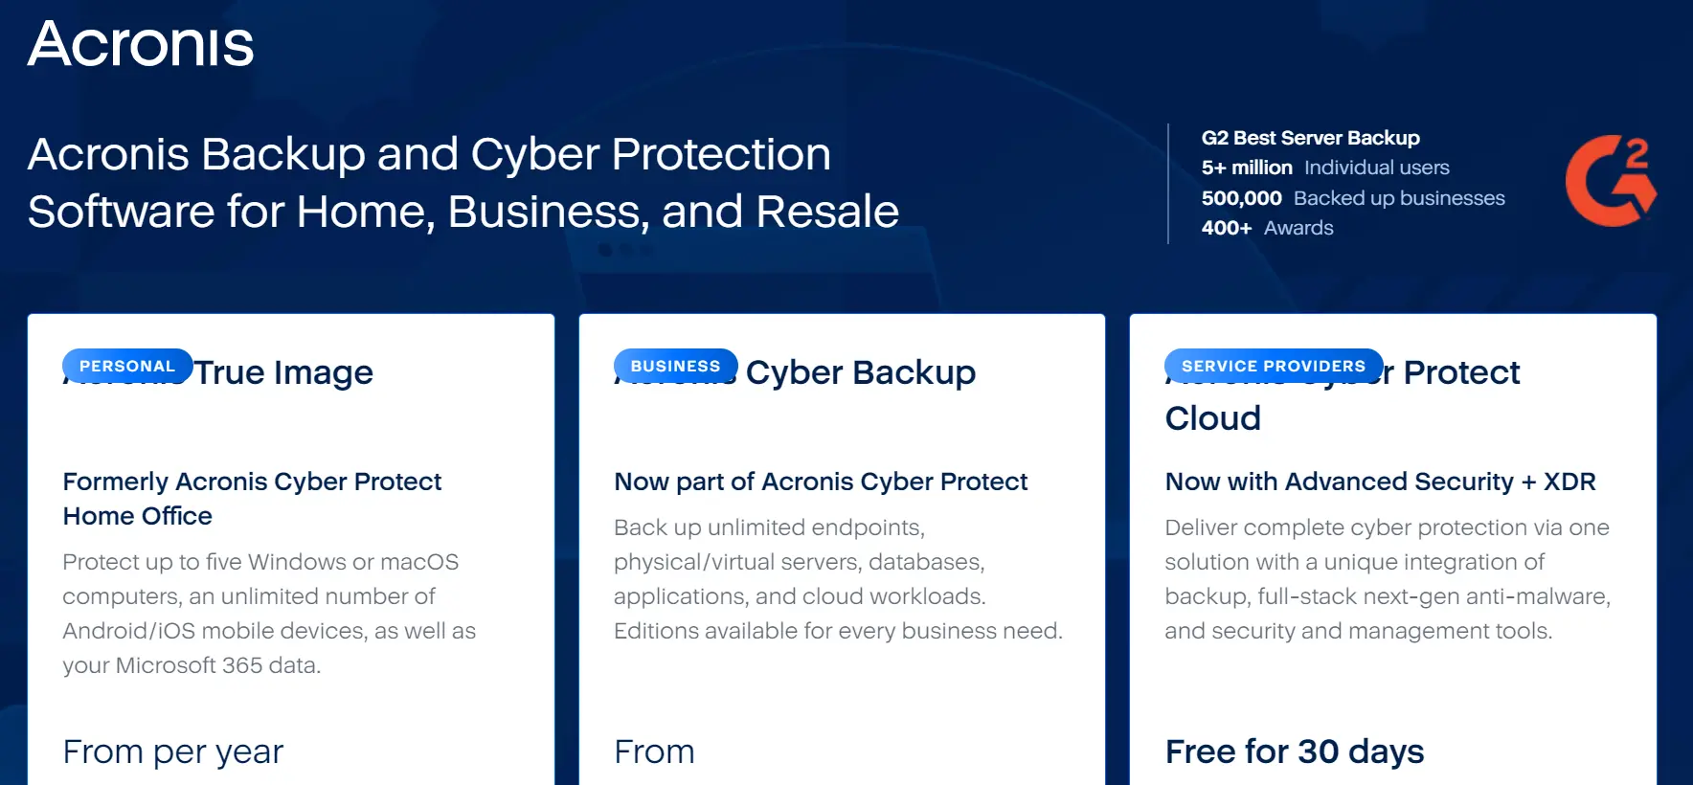Click 'Deliver complete cyber protection' description
The height and width of the screenshot is (785, 1693).
point(1388,579)
